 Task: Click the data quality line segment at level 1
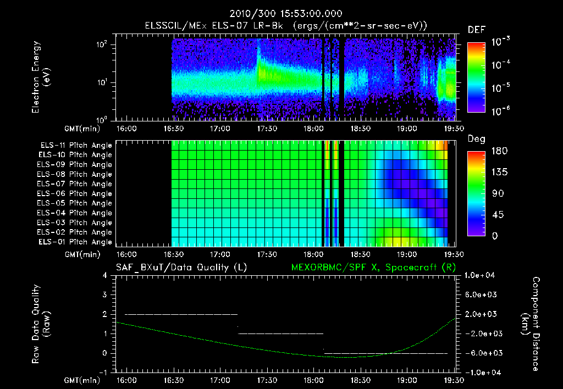pyautogui.click(x=281, y=334)
